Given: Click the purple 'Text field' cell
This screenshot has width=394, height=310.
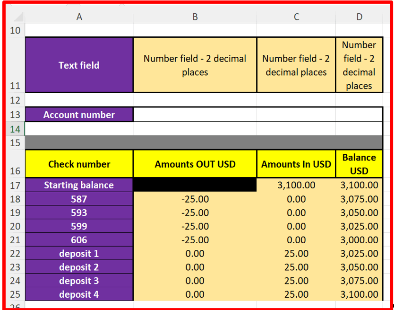Looking at the screenshot, I should click(79, 65).
